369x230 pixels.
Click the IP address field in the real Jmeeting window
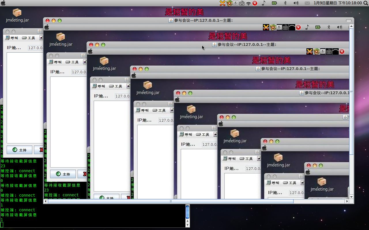35,48
